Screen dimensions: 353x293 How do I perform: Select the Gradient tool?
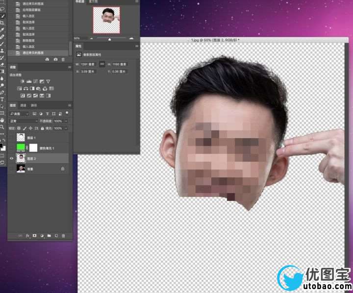click(x=2, y=72)
